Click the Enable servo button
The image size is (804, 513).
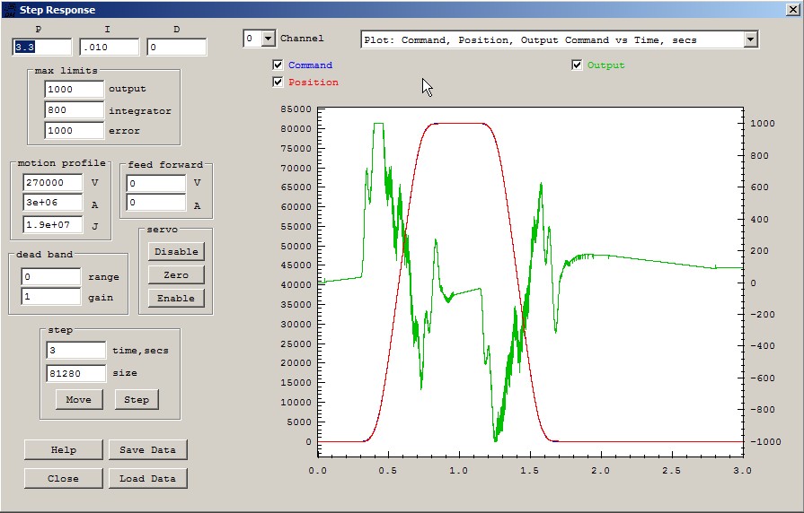coord(176,298)
